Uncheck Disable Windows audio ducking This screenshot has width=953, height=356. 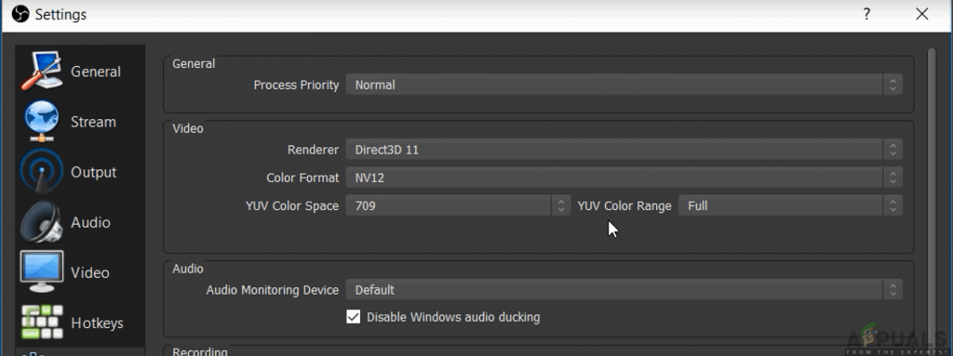353,317
